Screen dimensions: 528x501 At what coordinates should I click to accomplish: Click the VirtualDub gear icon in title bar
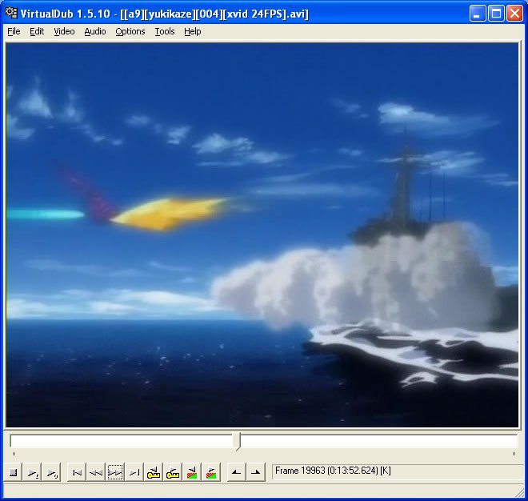point(11,13)
